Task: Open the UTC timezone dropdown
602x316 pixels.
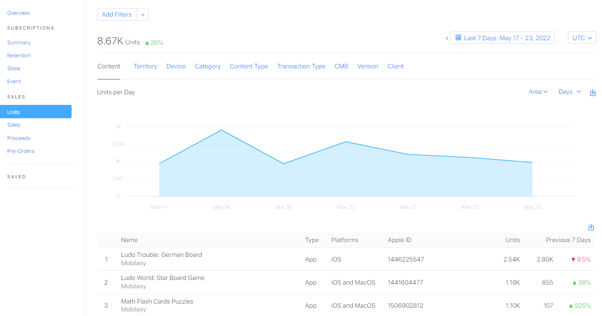Action: (x=582, y=37)
